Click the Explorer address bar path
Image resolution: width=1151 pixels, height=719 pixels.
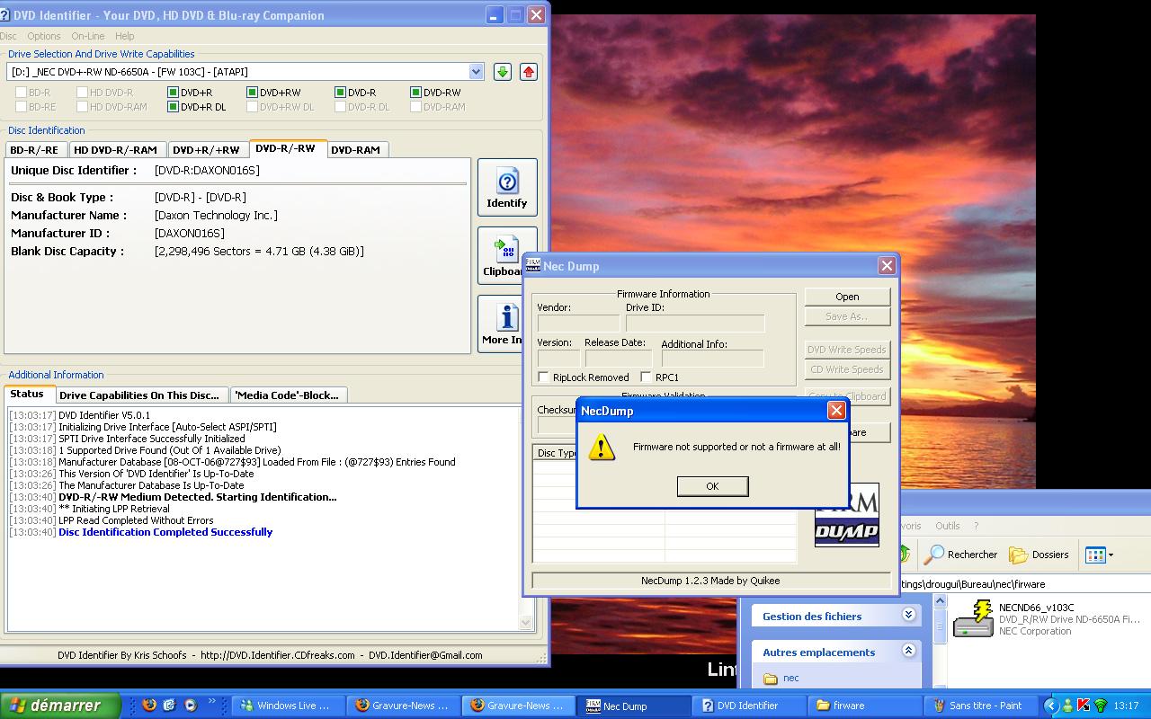pos(1025,584)
